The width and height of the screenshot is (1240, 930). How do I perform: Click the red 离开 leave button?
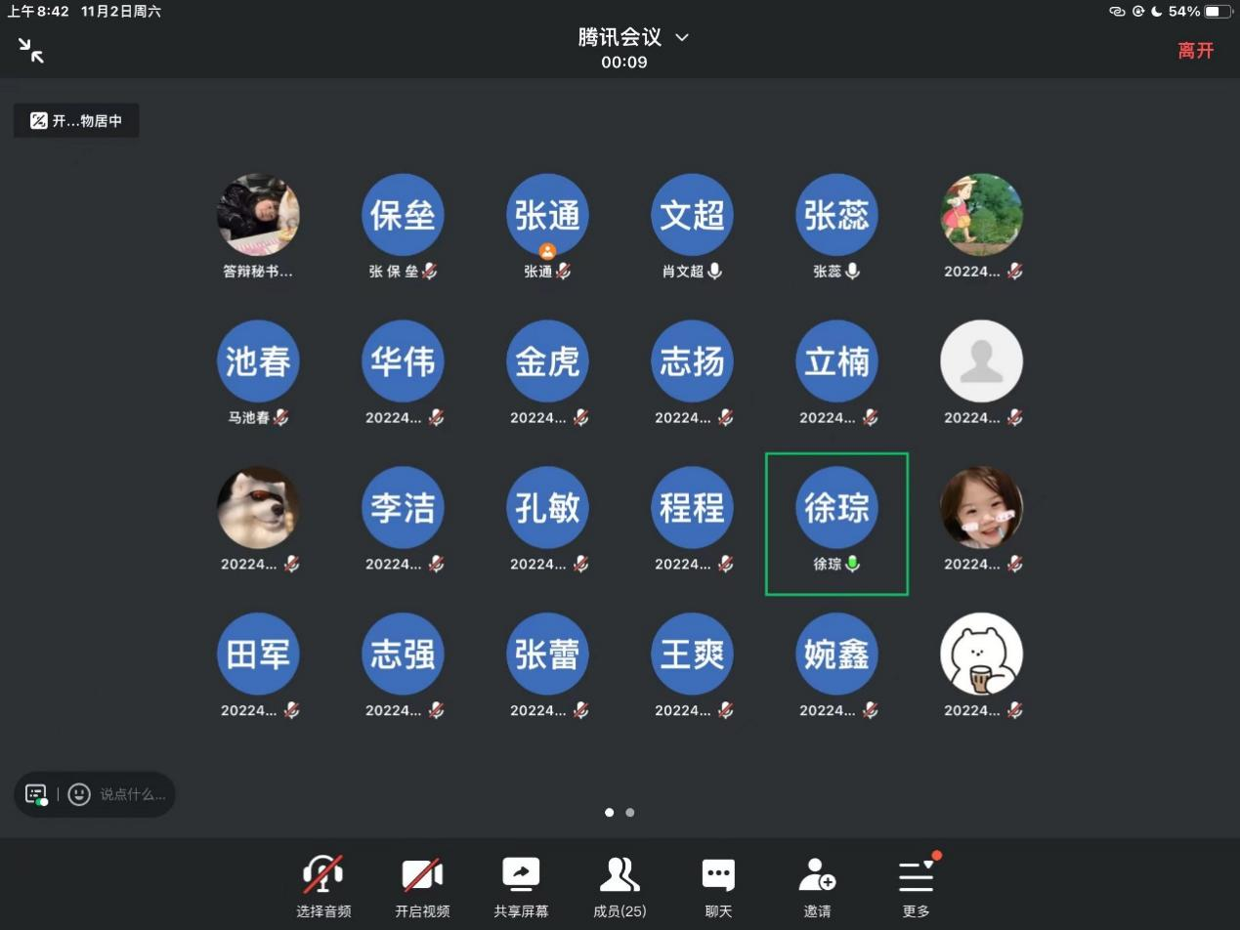tap(1195, 51)
